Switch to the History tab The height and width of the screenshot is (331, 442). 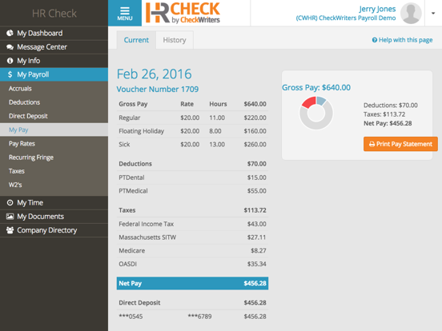(x=175, y=40)
